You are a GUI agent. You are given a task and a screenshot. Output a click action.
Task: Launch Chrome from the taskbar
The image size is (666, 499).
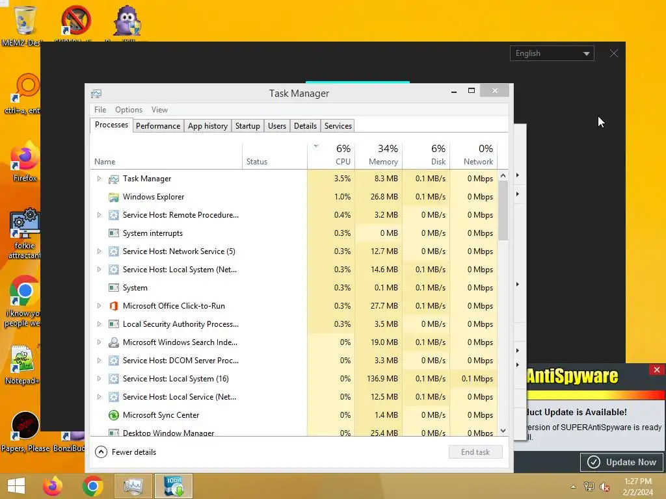pyautogui.click(x=92, y=486)
